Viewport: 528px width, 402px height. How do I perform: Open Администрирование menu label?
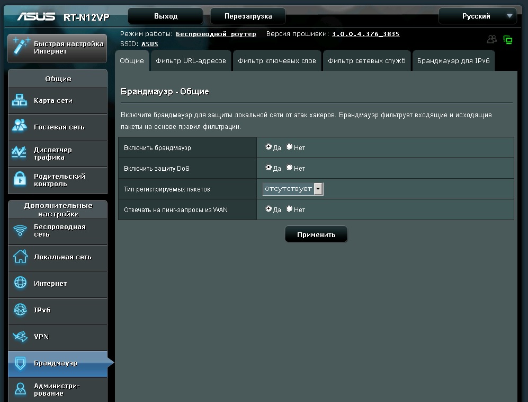tap(57, 389)
